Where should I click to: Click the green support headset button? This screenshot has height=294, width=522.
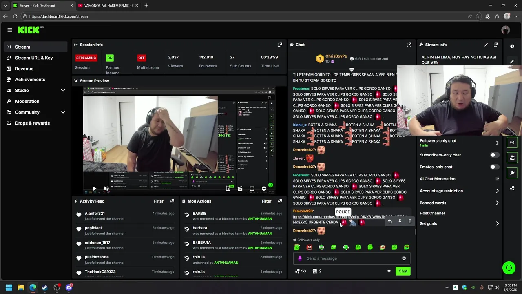click(509, 268)
